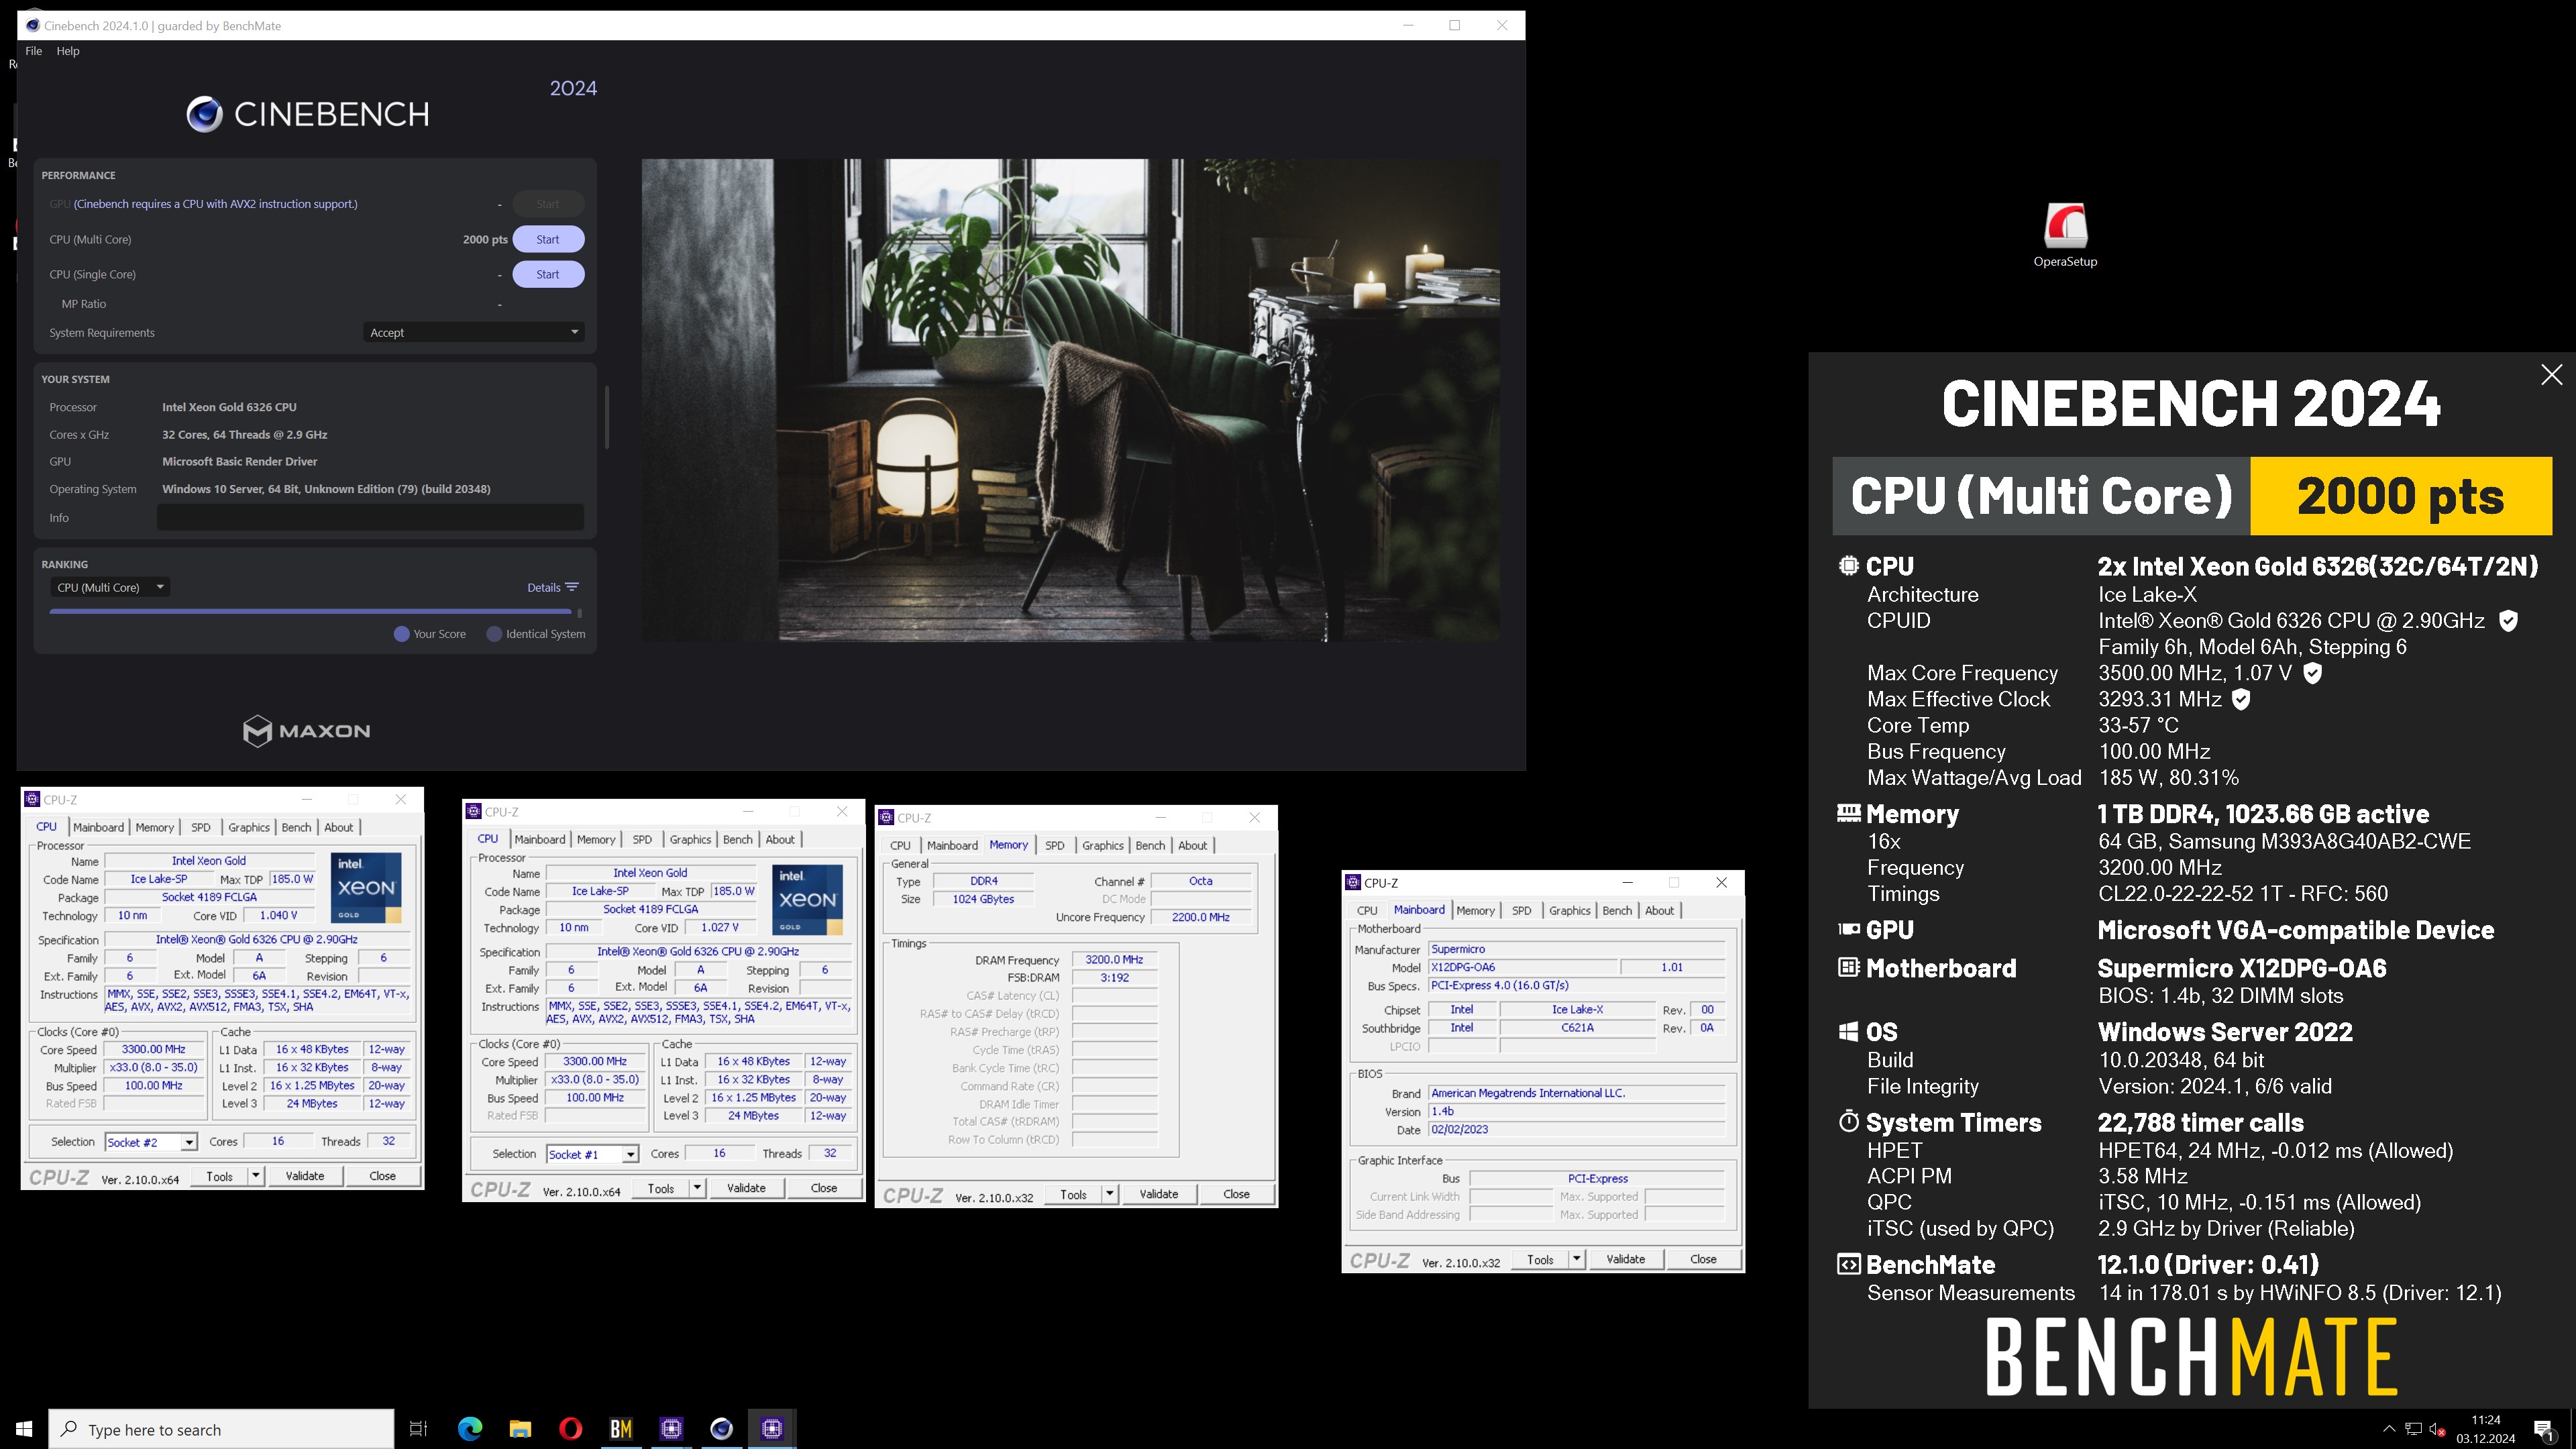Open About tab in Mainboard CPU-Z window
This screenshot has width=2576, height=1449.
coord(1660,910)
